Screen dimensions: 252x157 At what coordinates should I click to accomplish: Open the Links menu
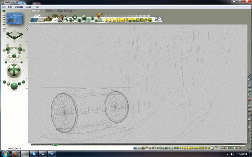point(28,7)
